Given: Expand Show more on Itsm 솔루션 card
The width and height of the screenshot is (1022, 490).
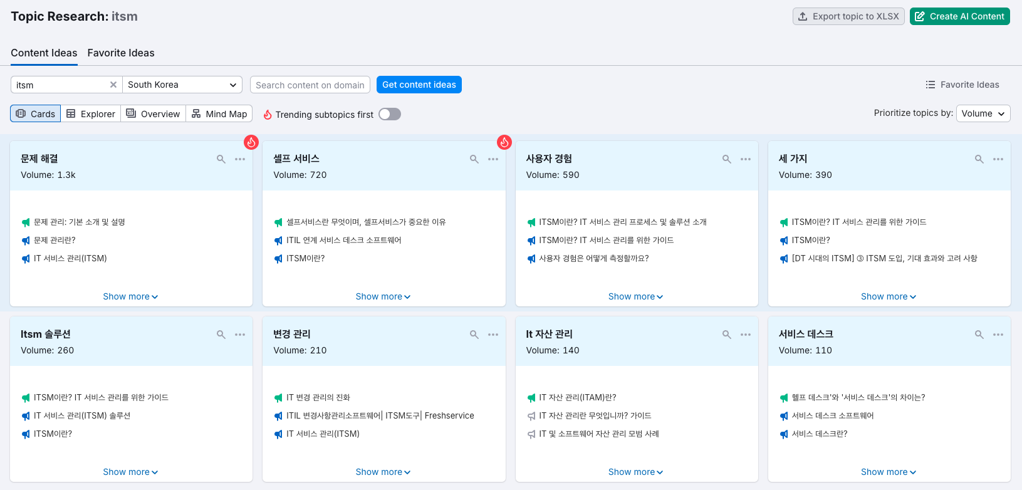Looking at the screenshot, I should coord(130,472).
